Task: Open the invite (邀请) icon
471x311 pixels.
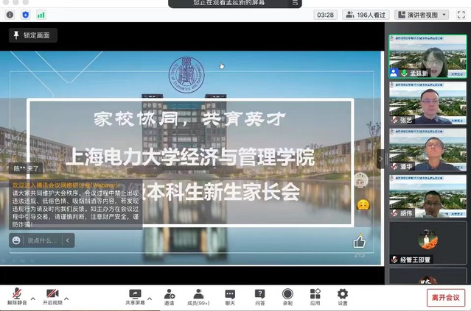Action: tap(170, 294)
